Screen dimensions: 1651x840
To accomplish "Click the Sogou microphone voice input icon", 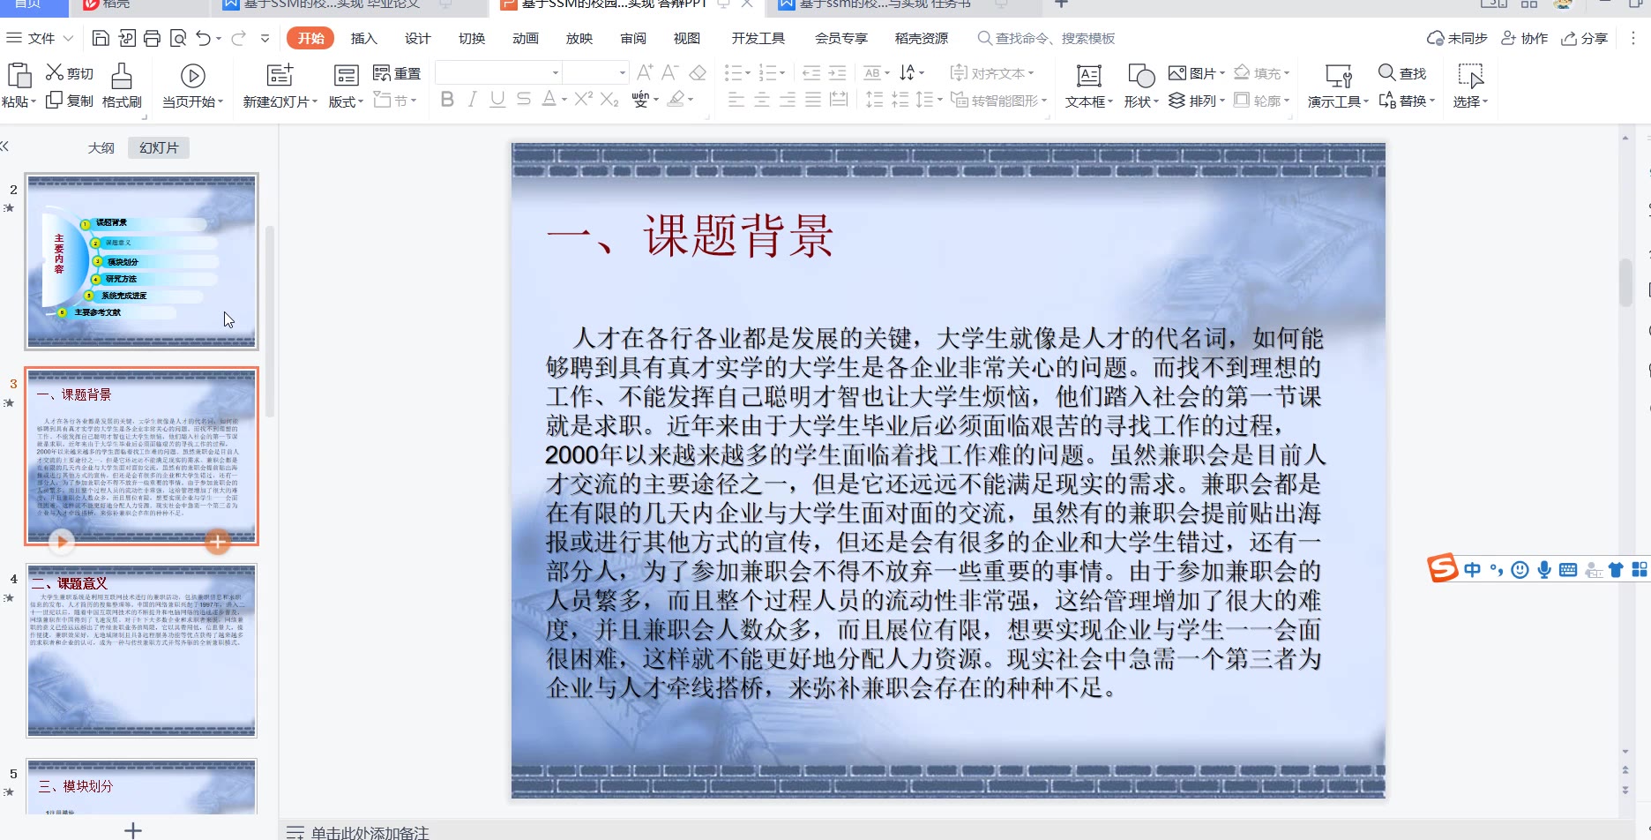I will click(x=1543, y=570).
